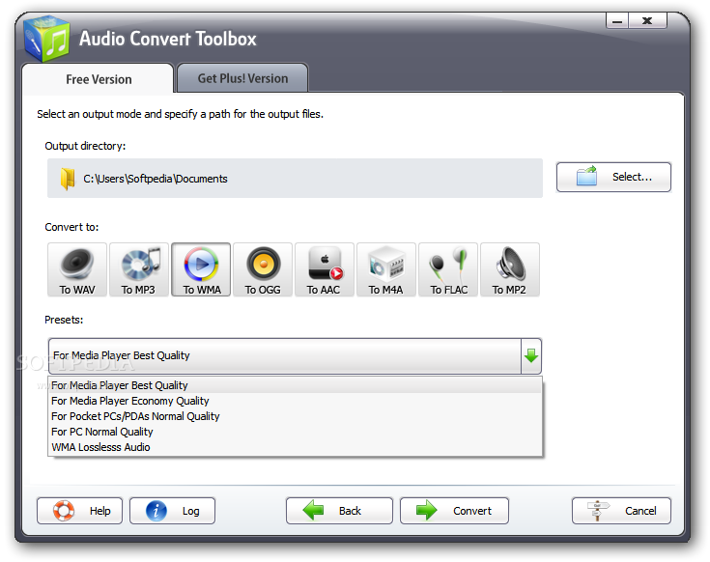Click the Cancel button
710x562 pixels.
click(621, 511)
